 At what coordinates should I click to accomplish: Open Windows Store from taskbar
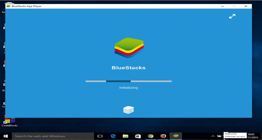(x=138, y=136)
